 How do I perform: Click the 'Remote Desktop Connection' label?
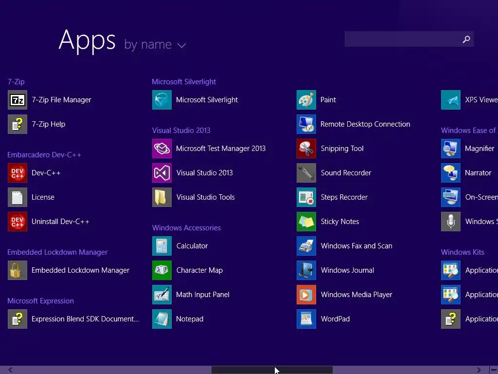pos(365,124)
